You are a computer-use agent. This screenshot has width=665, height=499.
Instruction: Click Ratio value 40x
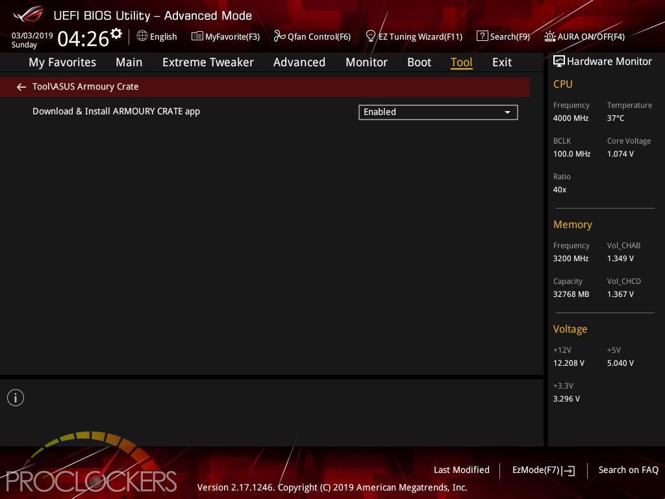559,190
